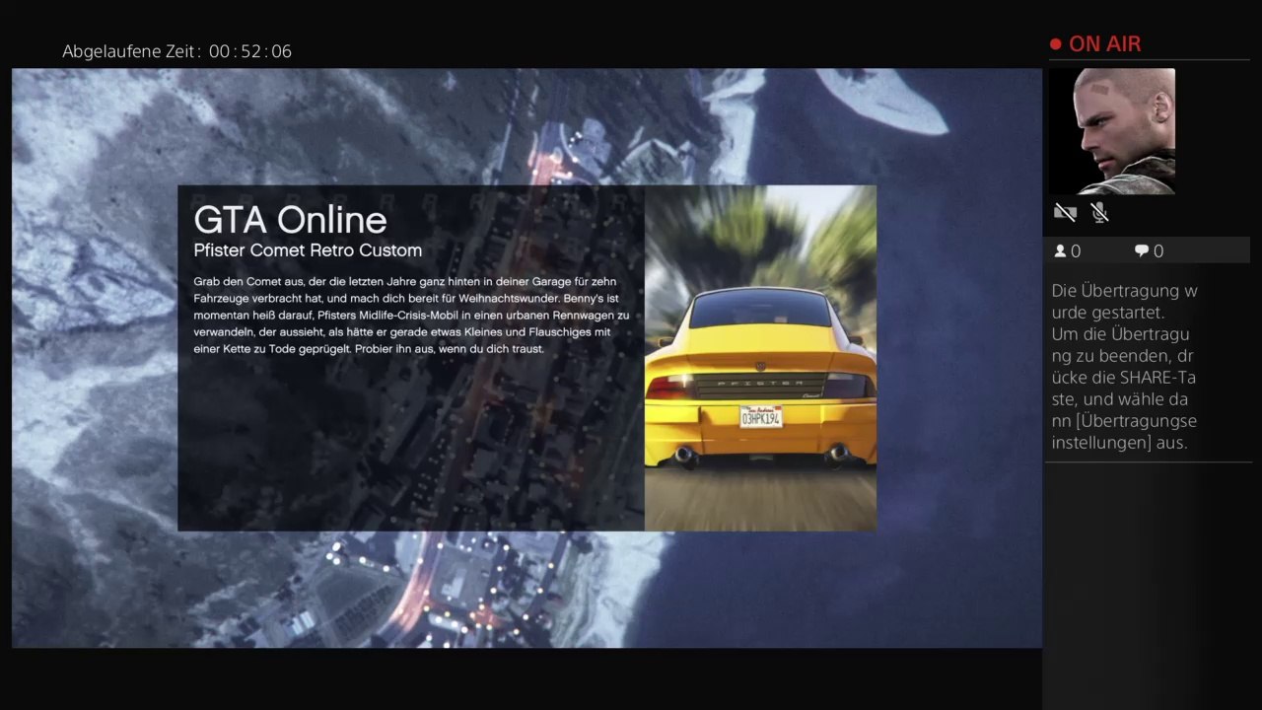Click the 'Die Übertragung wurde gestartet' message

[1124, 301]
